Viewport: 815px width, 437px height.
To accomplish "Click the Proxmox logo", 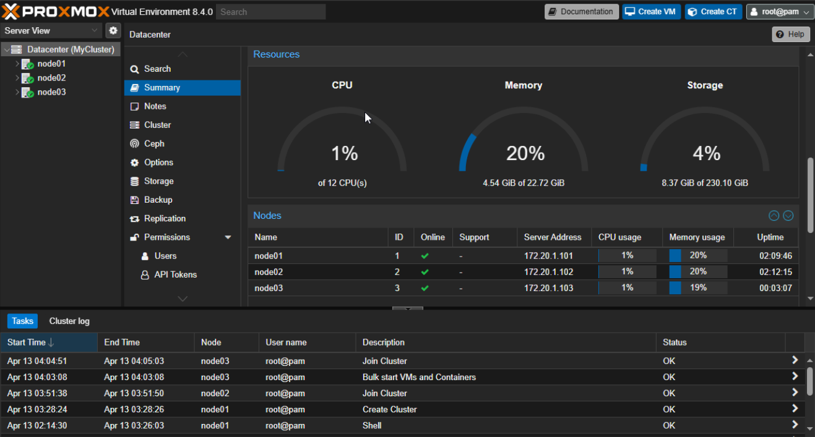I will point(56,11).
